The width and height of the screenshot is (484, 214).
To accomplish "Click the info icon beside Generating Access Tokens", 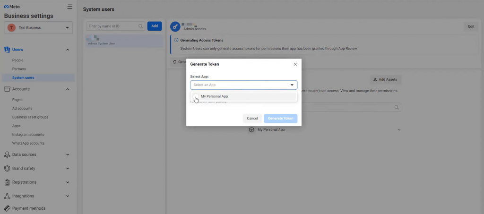I will coord(176,40).
